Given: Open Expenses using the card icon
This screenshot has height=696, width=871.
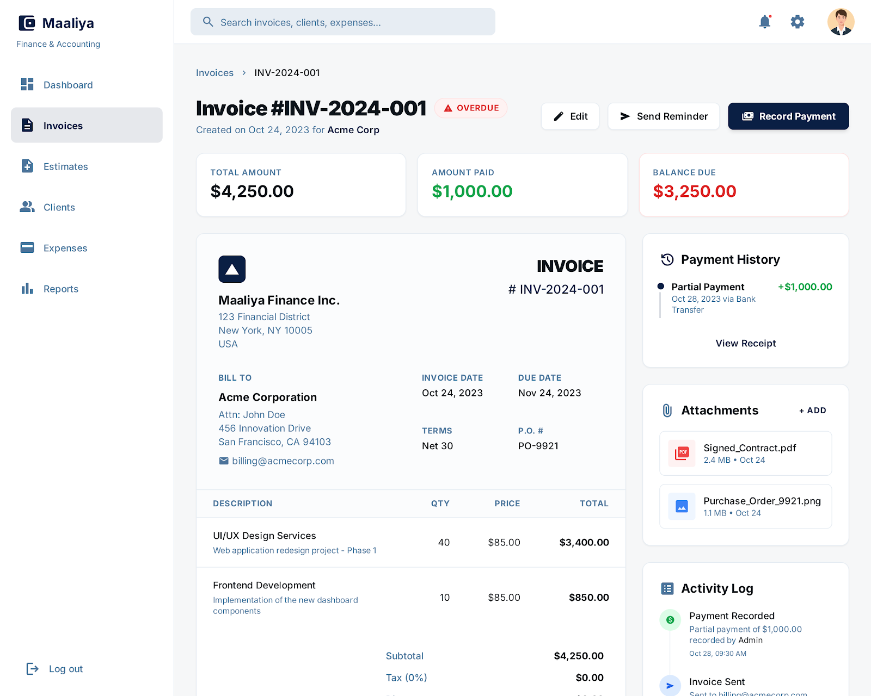Looking at the screenshot, I should [x=27, y=247].
